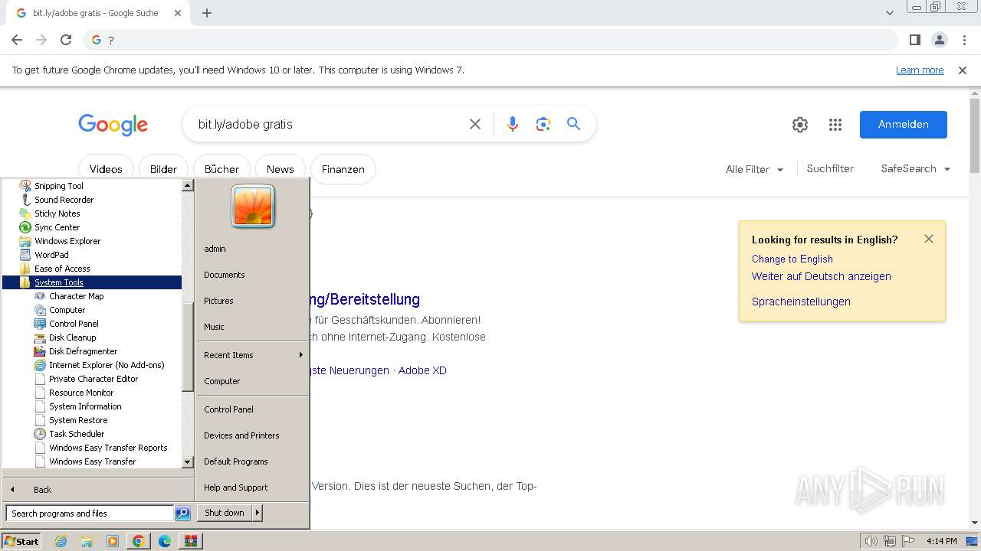Switch to the Finanzen results tab
This screenshot has width=981, height=551.
343,169
